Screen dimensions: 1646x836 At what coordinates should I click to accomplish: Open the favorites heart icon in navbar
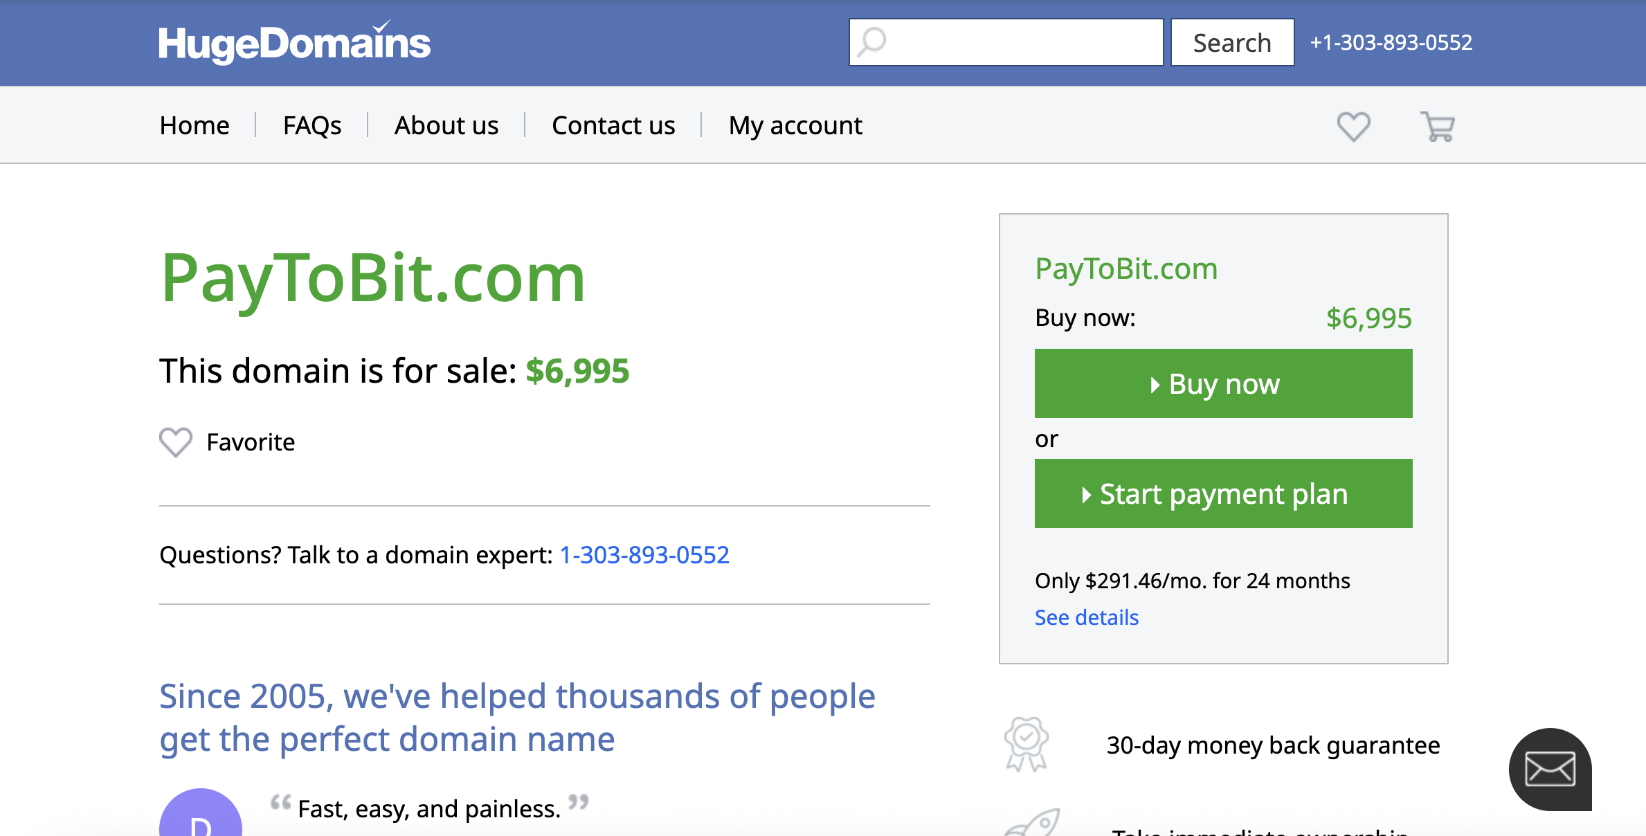click(1353, 127)
